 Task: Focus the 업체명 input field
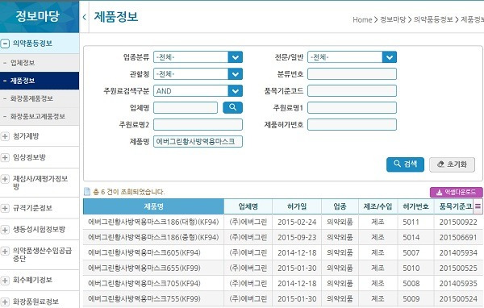click(186, 108)
